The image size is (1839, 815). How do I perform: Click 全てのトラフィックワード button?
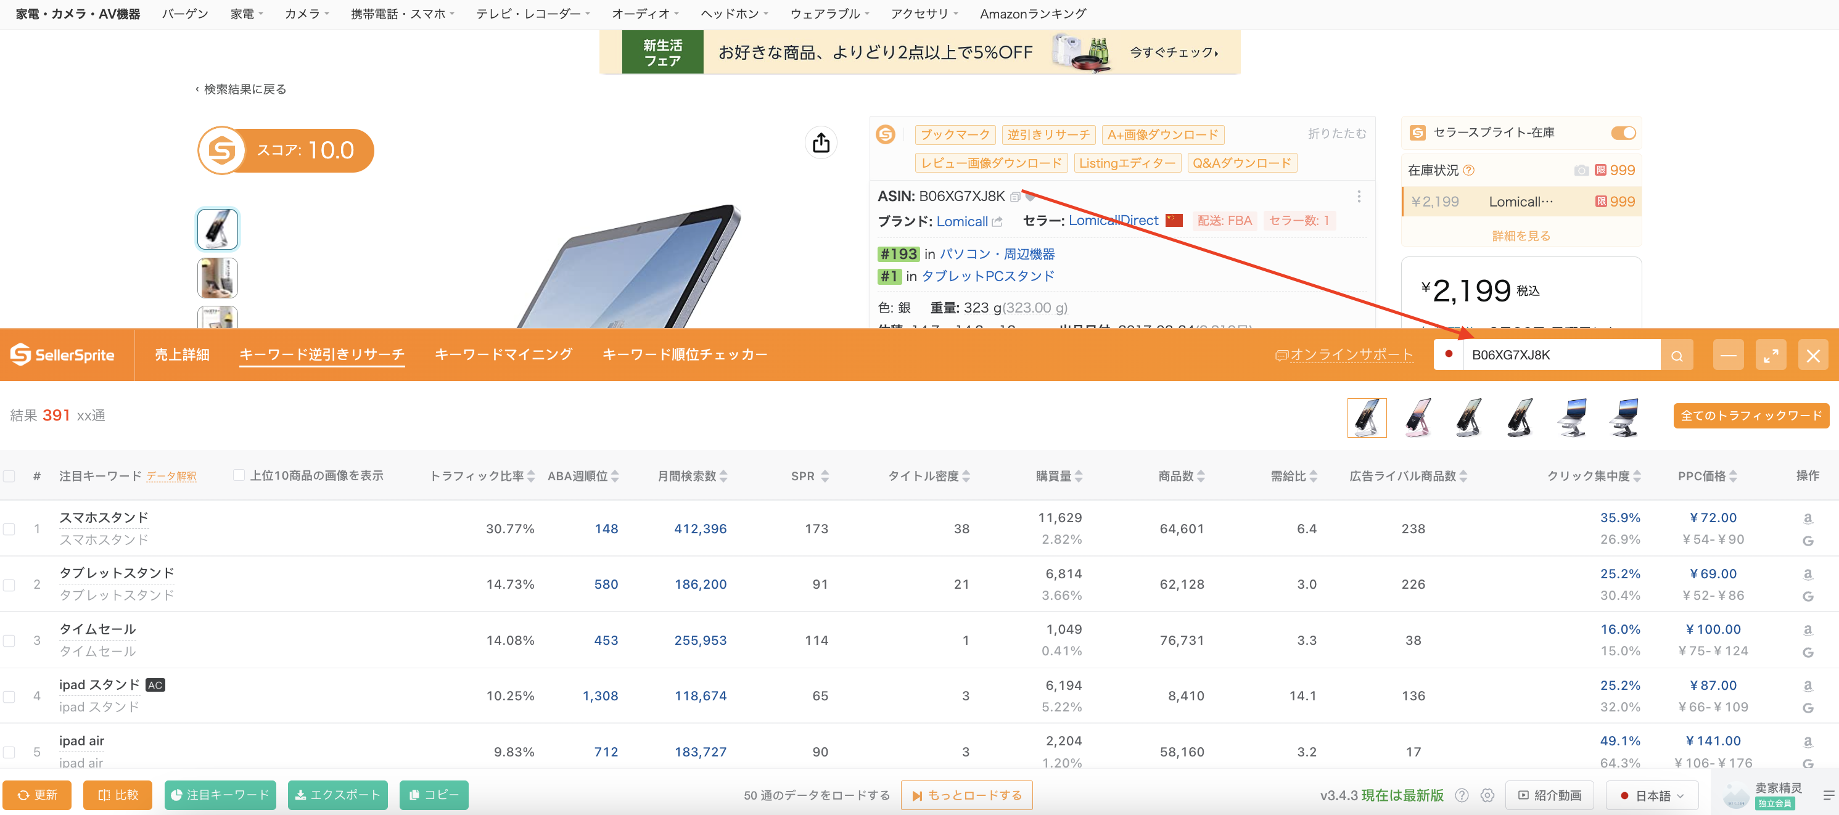[1750, 416]
